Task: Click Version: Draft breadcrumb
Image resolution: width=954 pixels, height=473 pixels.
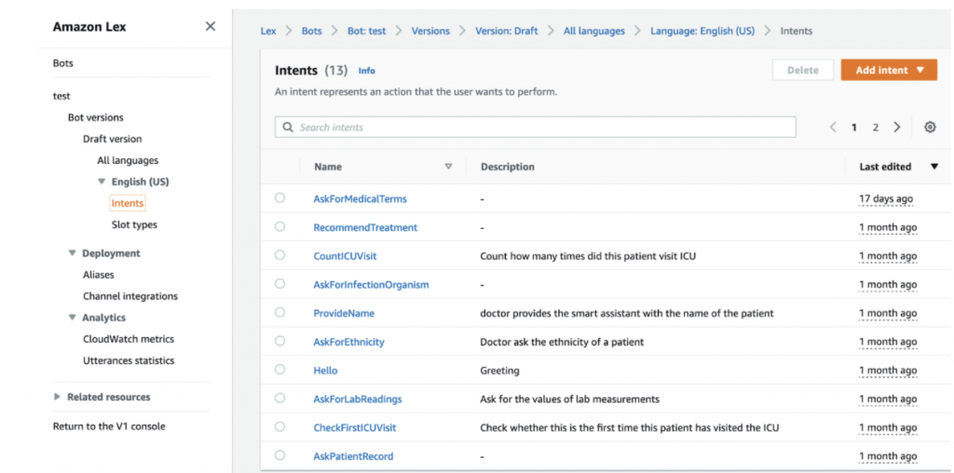Action: [507, 31]
